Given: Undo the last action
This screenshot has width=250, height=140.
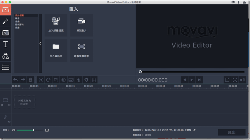Looking at the screenshot, I should [x=16, y=80].
